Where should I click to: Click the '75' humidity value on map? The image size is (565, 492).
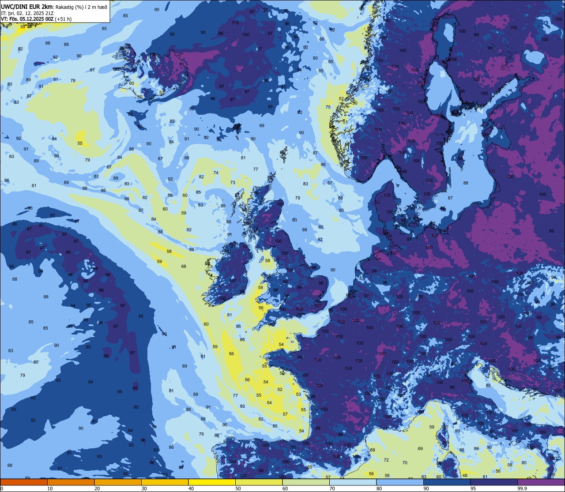pyautogui.click(x=328, y=107)
